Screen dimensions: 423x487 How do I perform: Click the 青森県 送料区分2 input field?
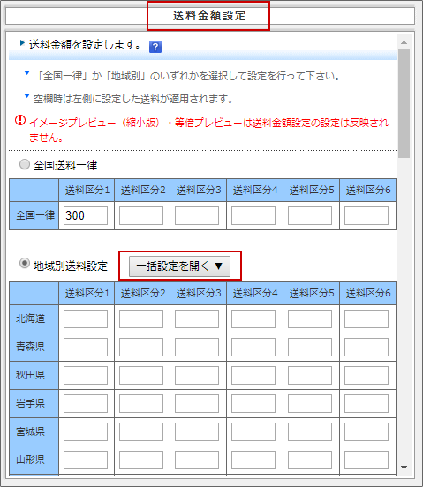[x=141, y=348]
